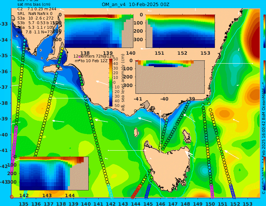This screenshot has width=266, height=206.
Task: Click longitude label '148' on bottom axis
Action: (x=185, y=204)
